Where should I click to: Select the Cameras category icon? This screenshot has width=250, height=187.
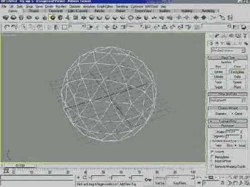tap(228, 43)
